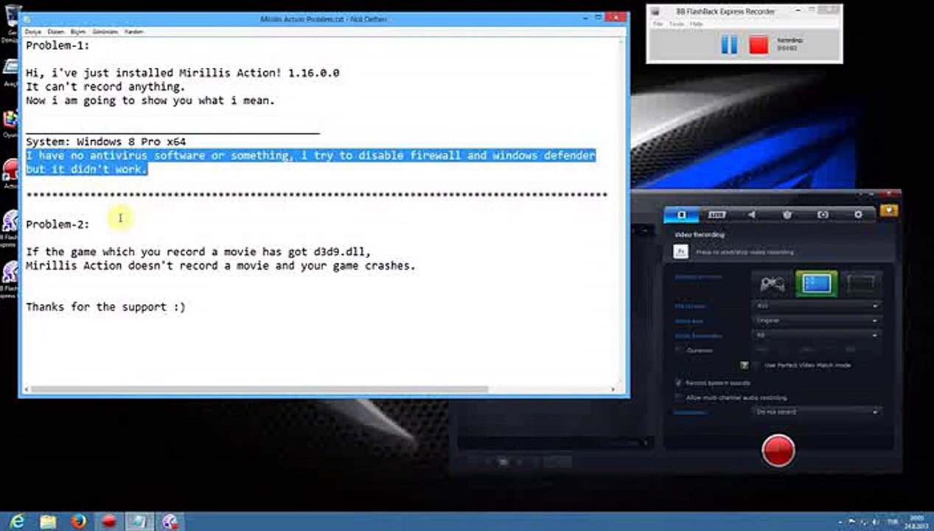Enable 'Use Perfect Video Match mode' checkbox
This screenshot has height=531, width=934.
pyautogui.click(x=756, y=365)
